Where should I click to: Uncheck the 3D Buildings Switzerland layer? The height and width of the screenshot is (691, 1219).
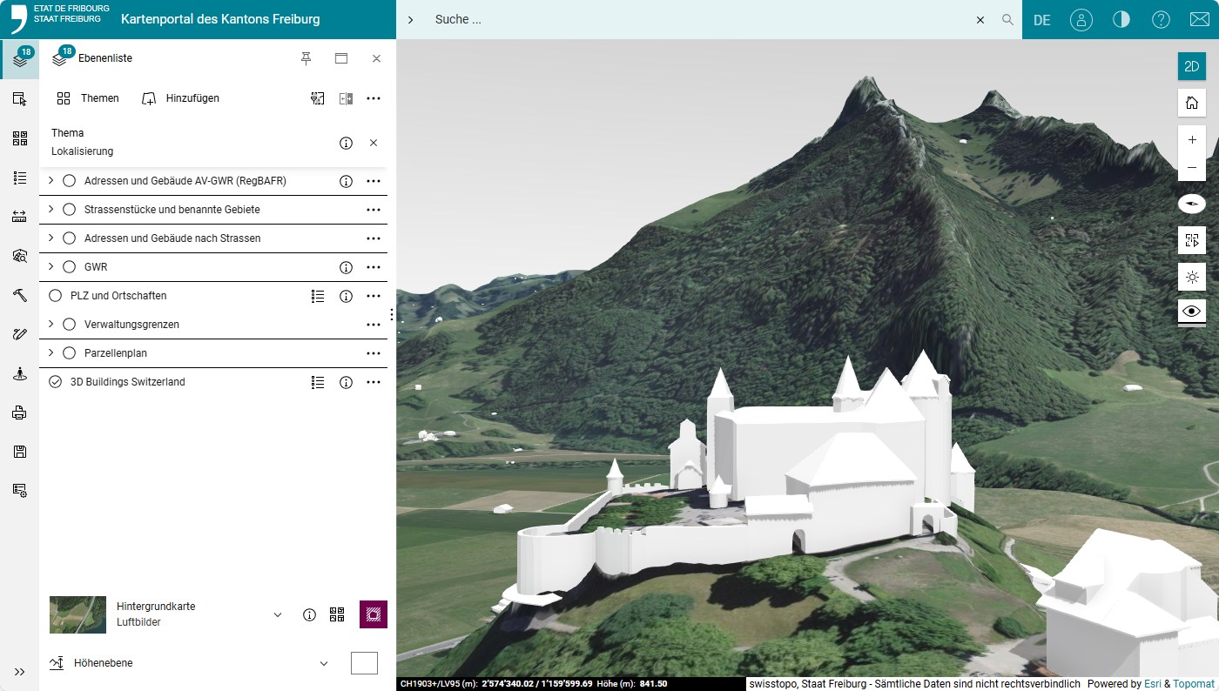click(56, 382)
